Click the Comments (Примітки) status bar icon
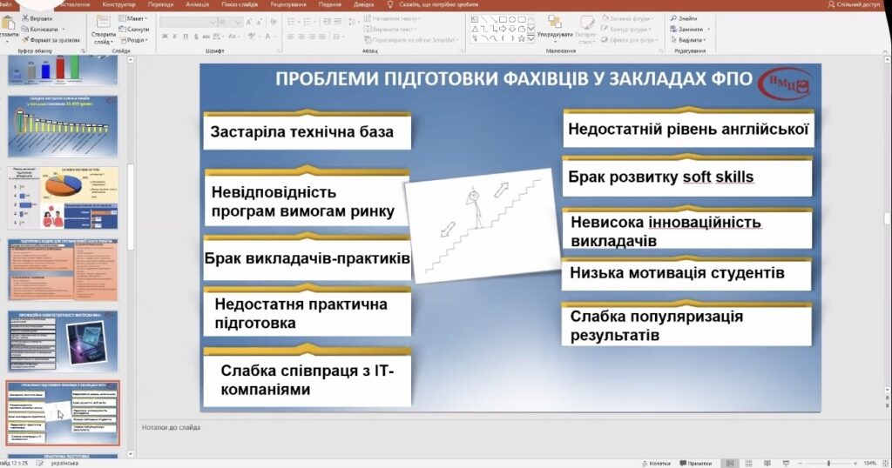 (681, 463)
